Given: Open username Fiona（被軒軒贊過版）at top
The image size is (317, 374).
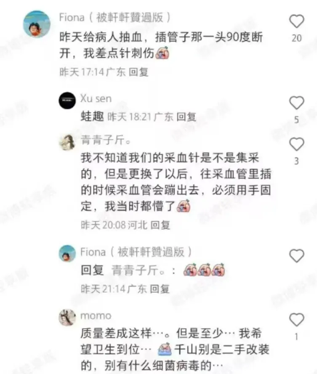Looking at the screenshot, I should click(x=115, y=17).
